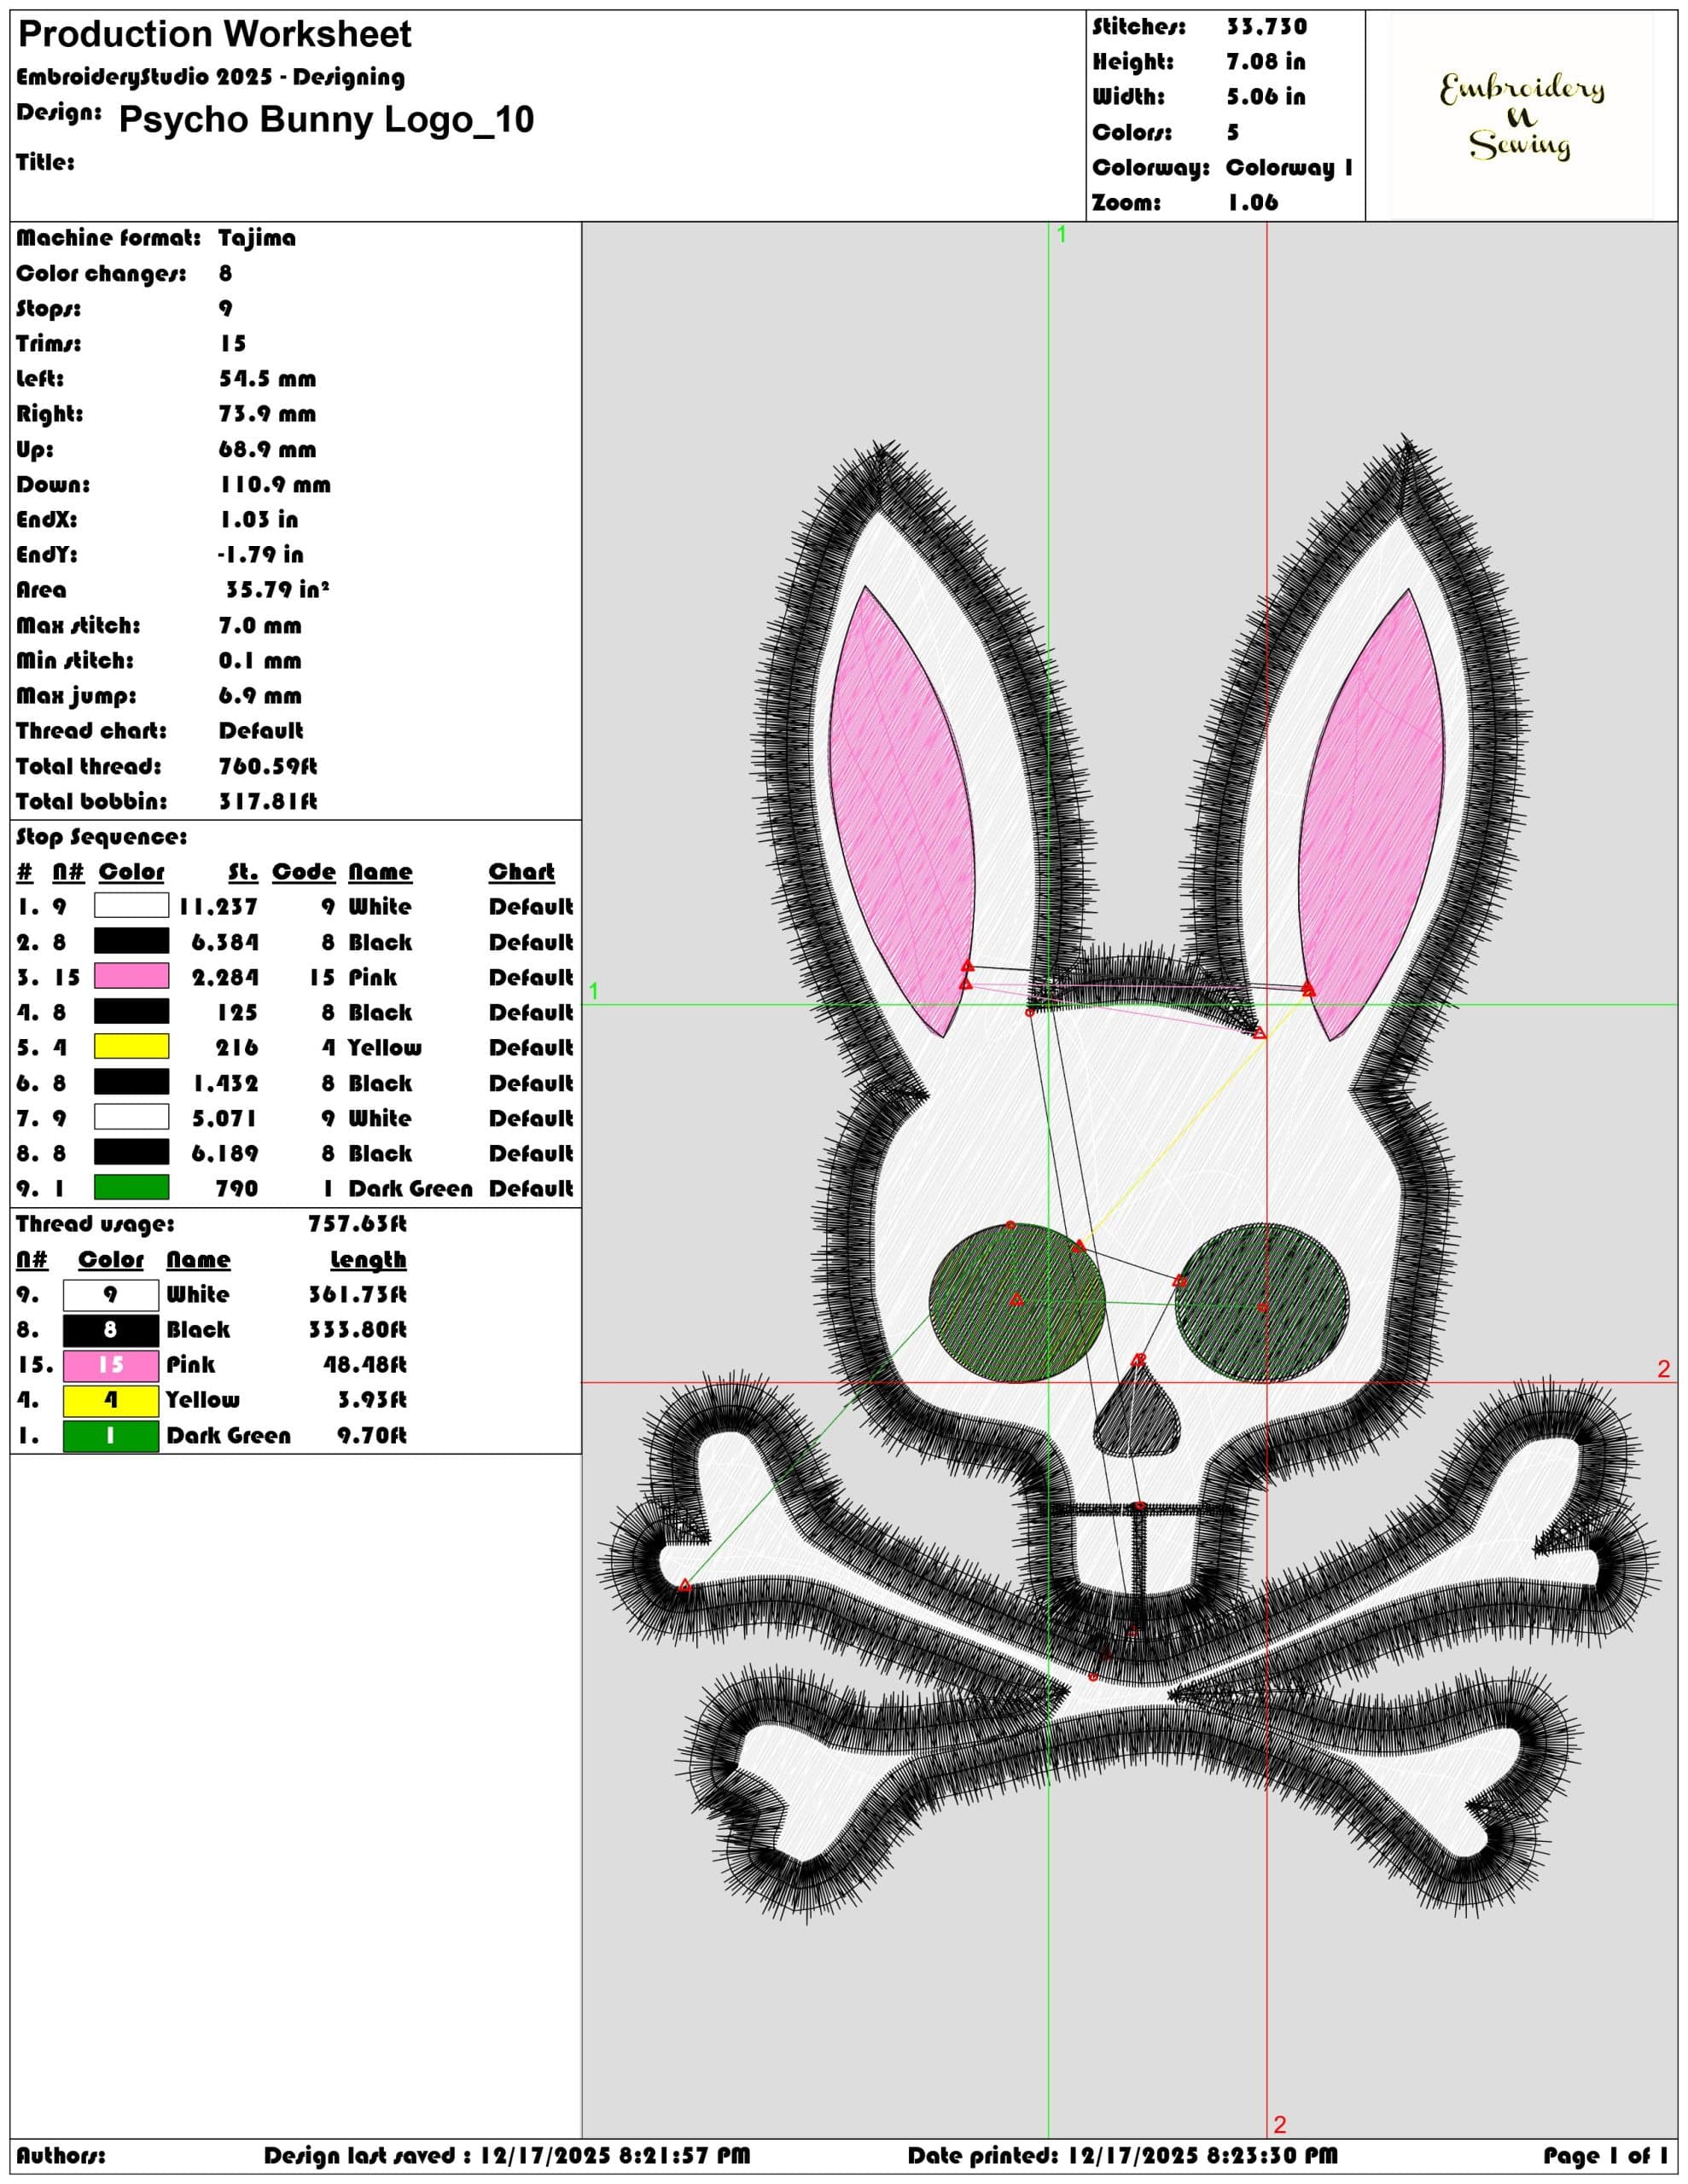Click the white color swatch in stop row 1
1688x2184 pixels.
131,906
